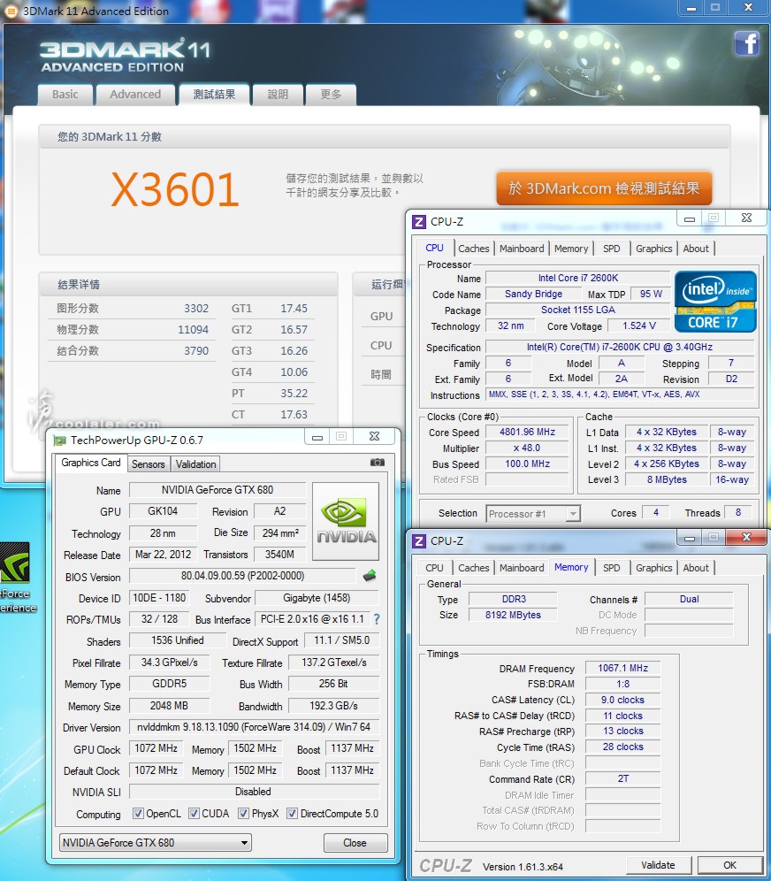Click the GPU-Z title bar icon
The width and height of the screenshot is (771, 881).
pyautogui.click(x=59, y=440)
